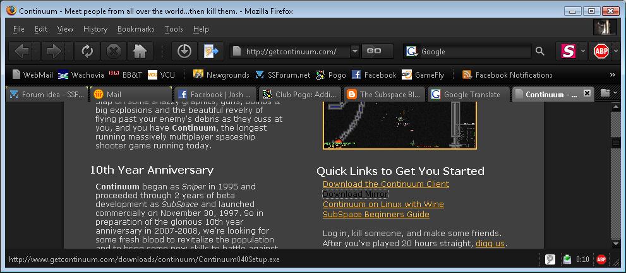Viewport: 626px width, 274px height.
Task: Click the new tab button
Action: click(x=605, y=93)
